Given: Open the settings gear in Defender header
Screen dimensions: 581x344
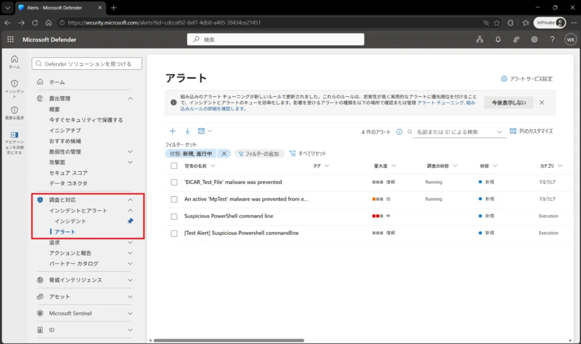Looking at the screenshot, I should (x=534, y=39).
